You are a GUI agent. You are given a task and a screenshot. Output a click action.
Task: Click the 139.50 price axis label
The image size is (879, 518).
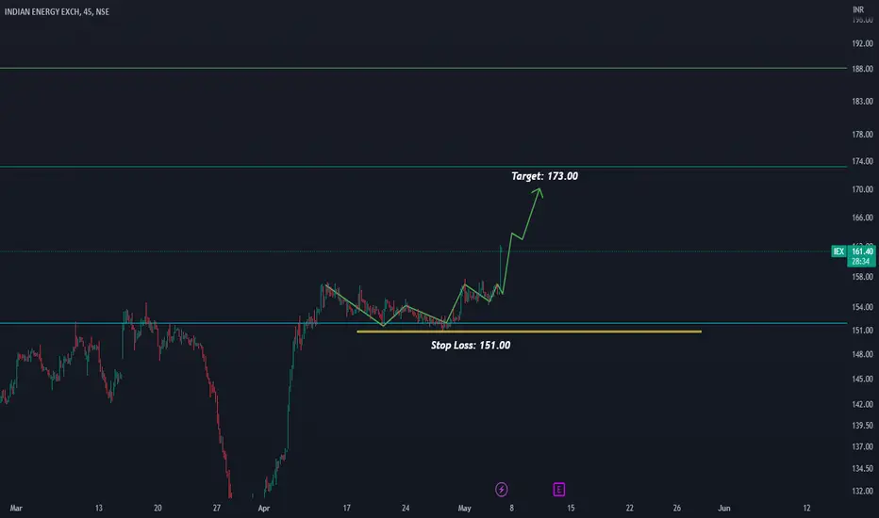click(862, 426)
